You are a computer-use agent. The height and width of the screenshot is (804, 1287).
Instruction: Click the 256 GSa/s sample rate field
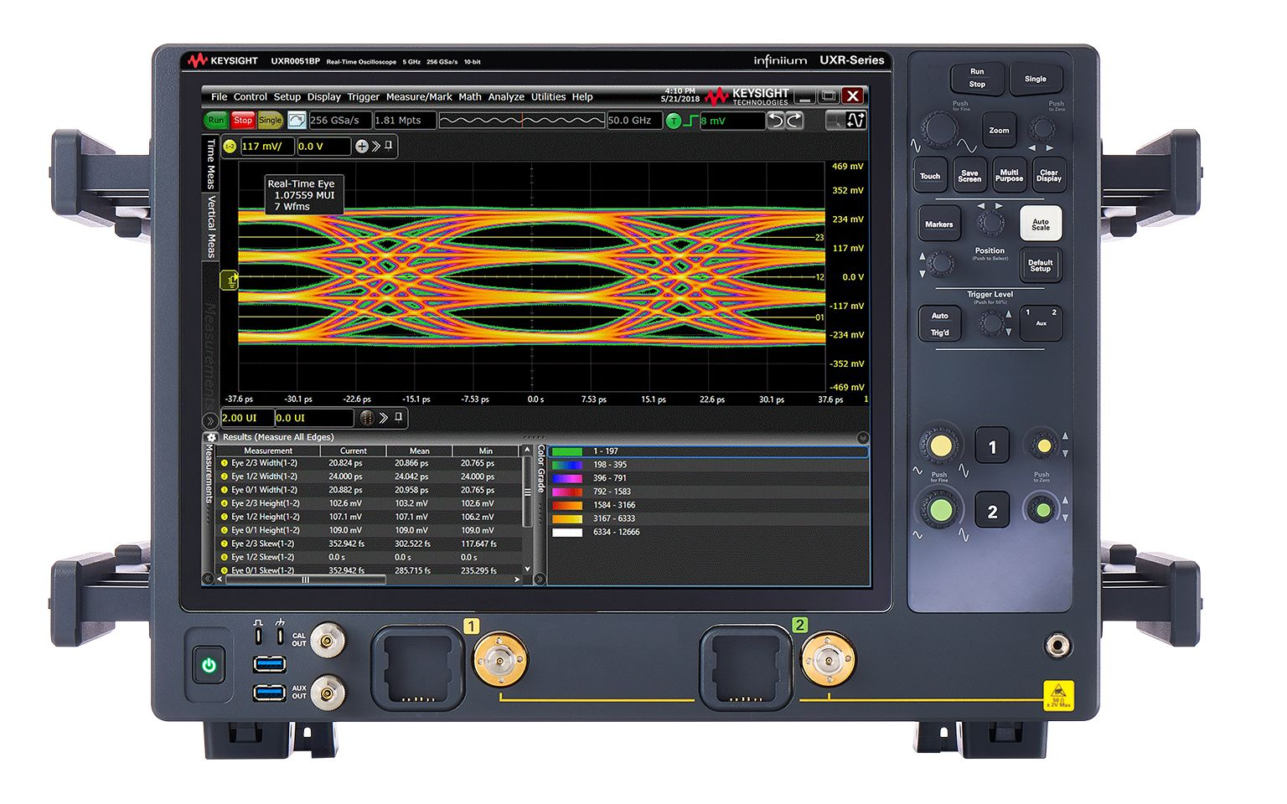[339, 121]
